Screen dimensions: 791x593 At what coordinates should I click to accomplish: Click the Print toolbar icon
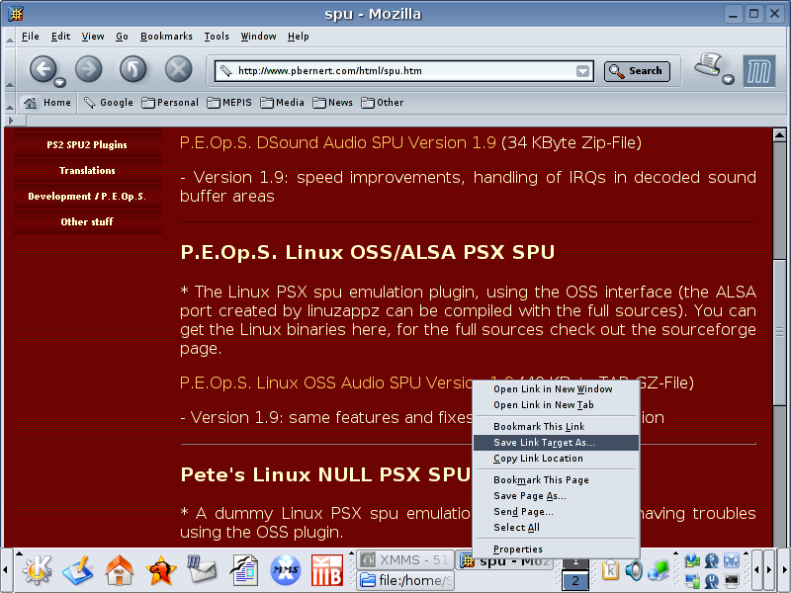coord(706,66)
